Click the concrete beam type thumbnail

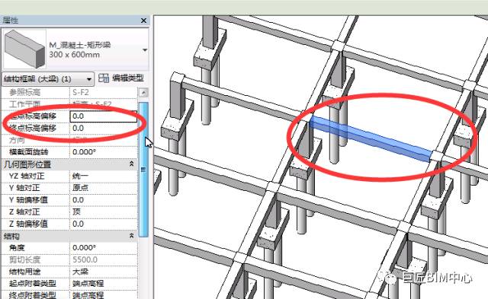(24, 49)
